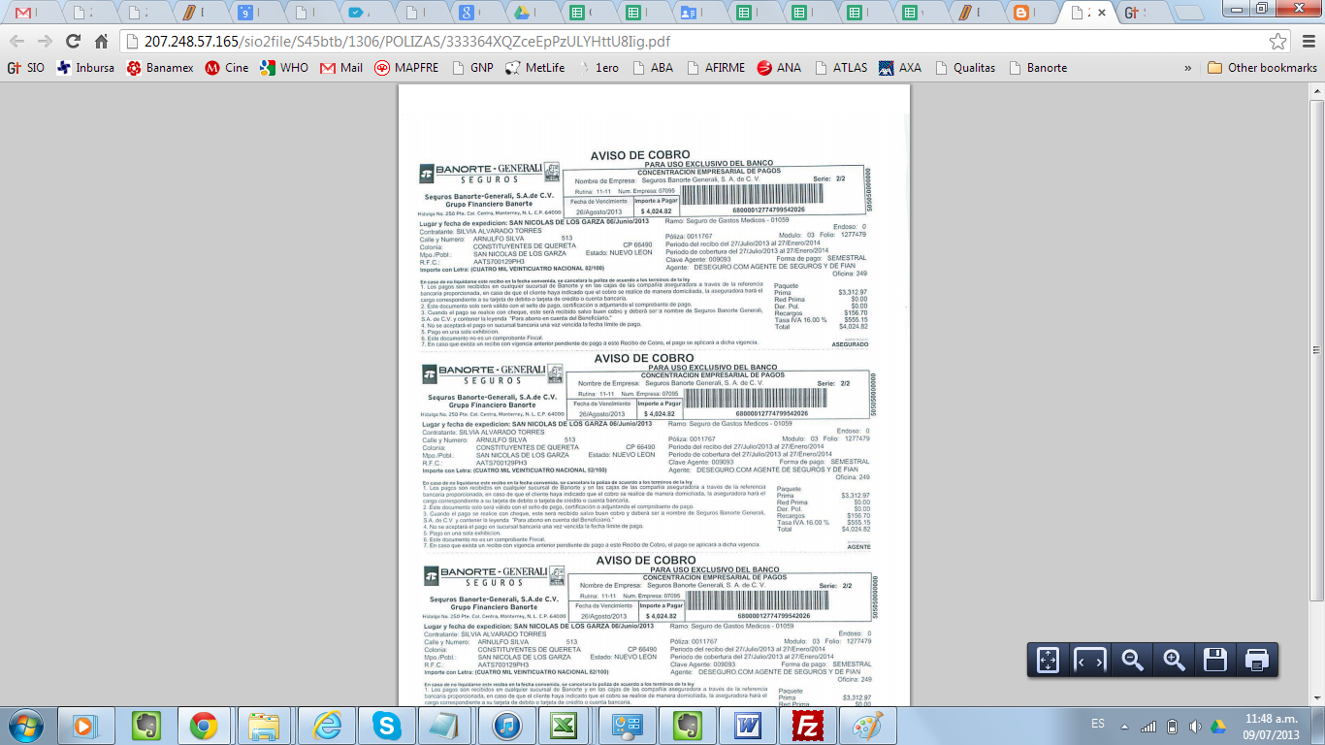Click the fit to page icon in PDF toolbar
1325x745 pixels.
1048,661
